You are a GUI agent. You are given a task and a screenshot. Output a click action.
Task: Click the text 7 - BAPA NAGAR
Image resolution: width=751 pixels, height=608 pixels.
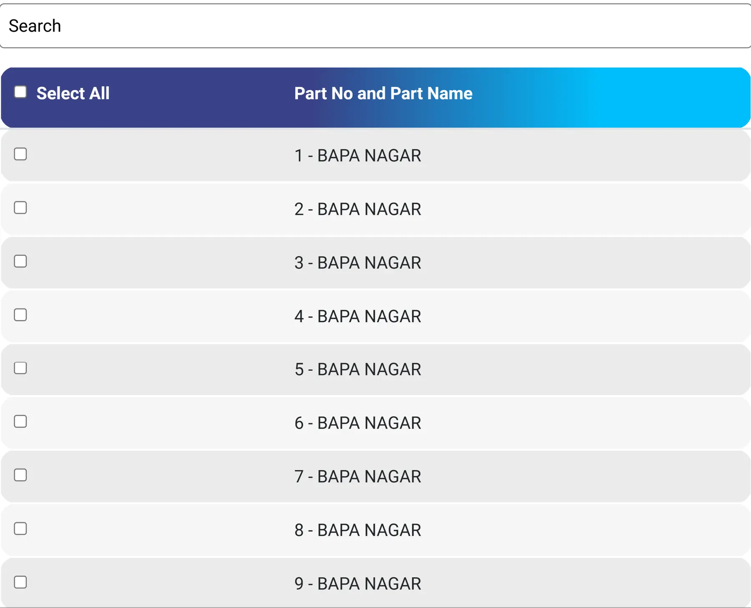(x=358, y=477)
